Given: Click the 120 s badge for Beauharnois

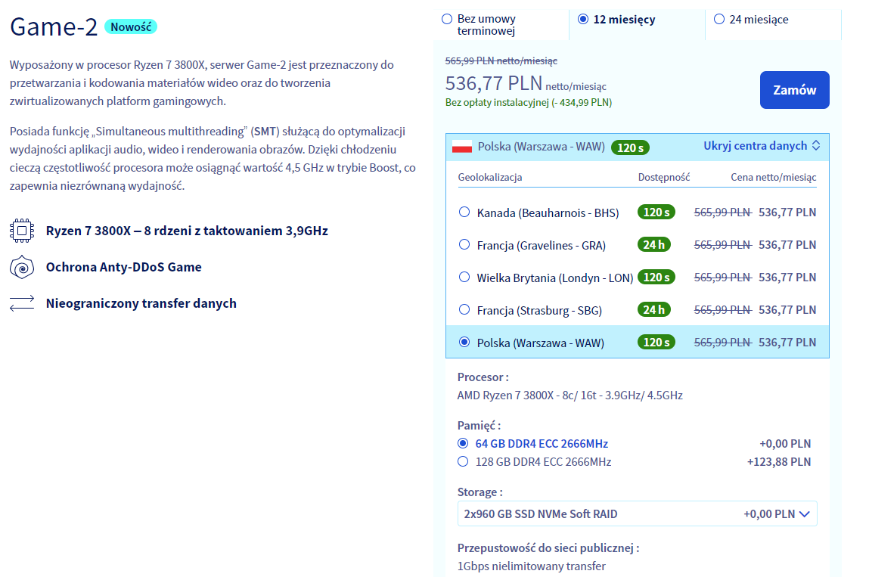Looking at the screenshot, I should 655,212.
